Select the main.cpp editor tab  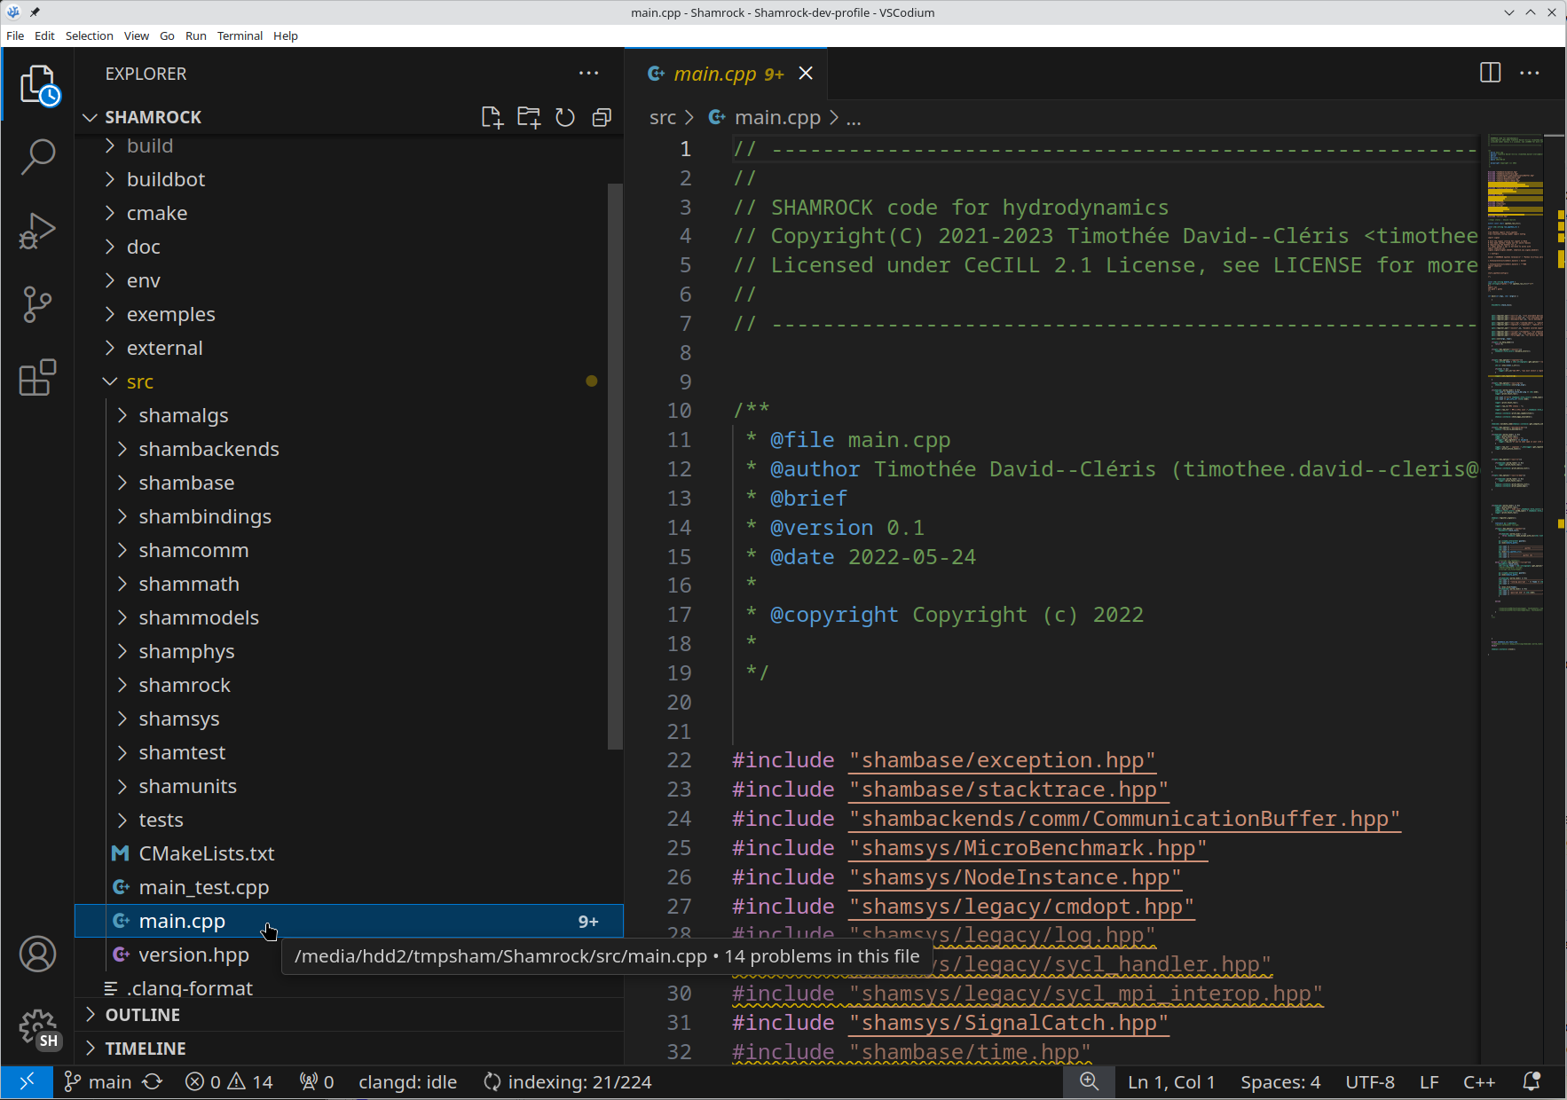pyautogui.click(x=728, y=74)
